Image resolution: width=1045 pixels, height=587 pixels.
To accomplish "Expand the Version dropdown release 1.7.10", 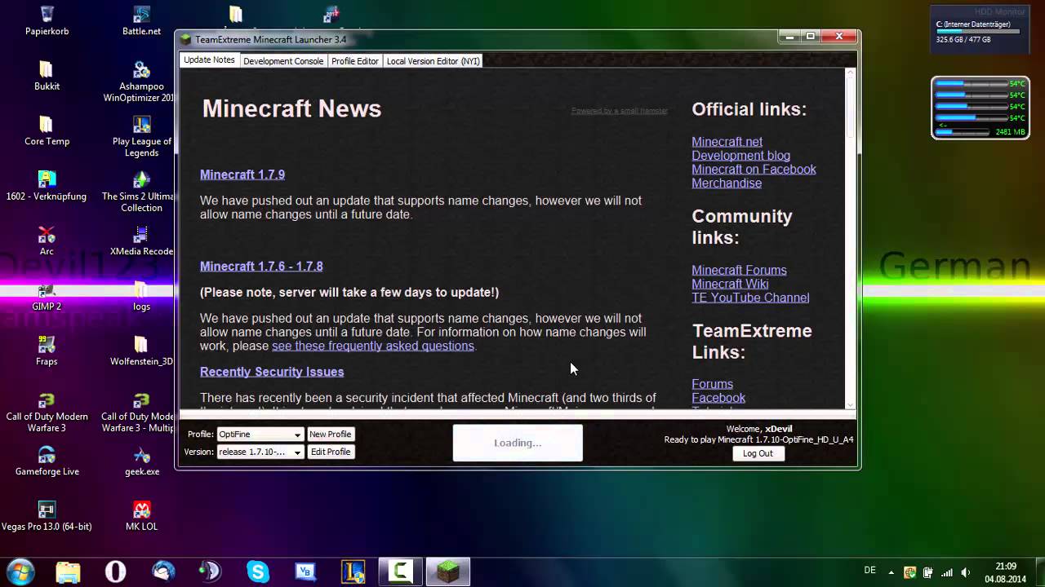I will coord(260,452).
